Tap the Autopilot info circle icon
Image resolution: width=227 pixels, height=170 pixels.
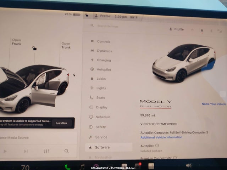coord(157,146)
